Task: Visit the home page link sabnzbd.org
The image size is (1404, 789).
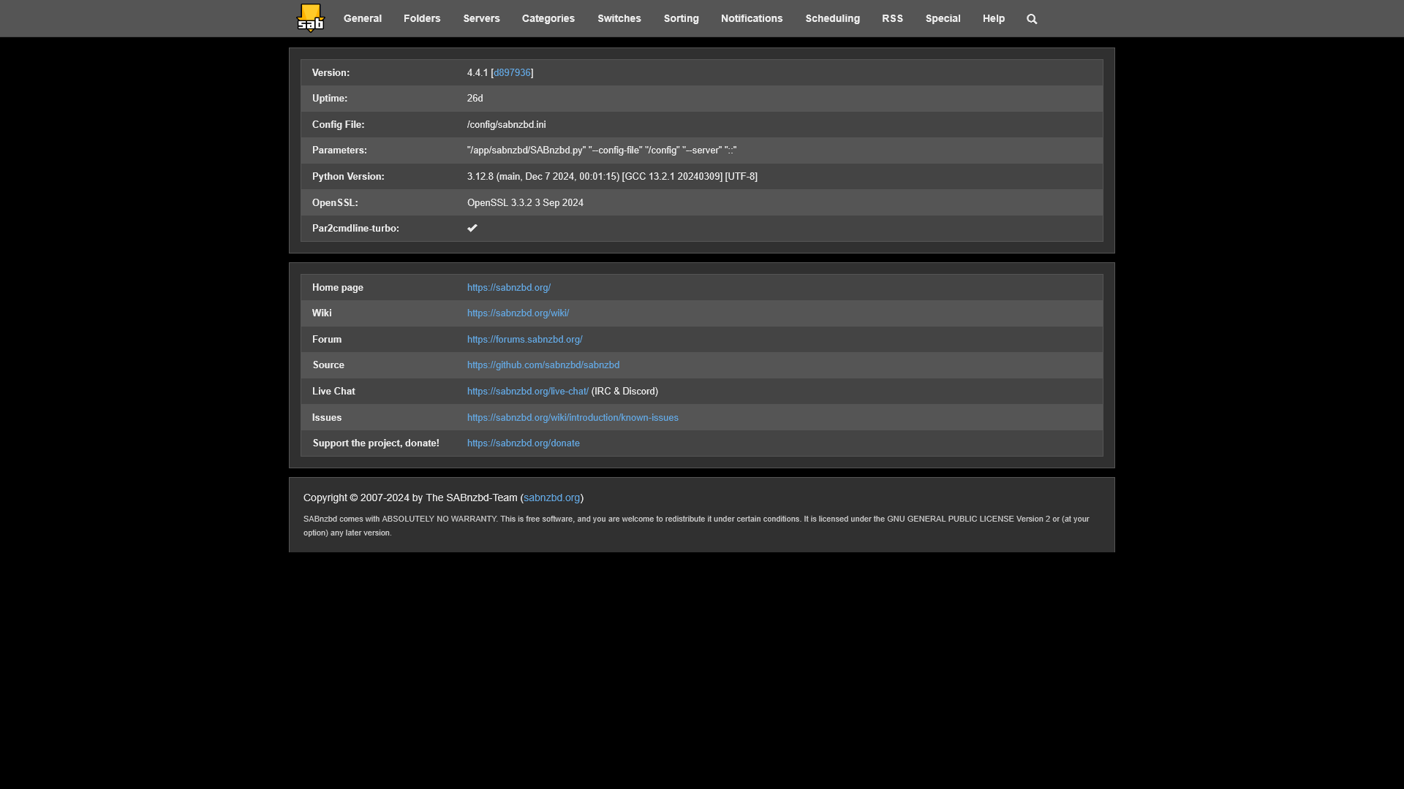Action: pos(509,287)
